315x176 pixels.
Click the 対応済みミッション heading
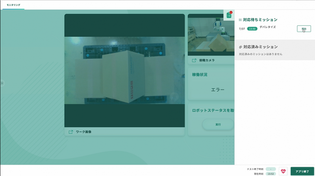pyautogui.click(x=261, y=47)
